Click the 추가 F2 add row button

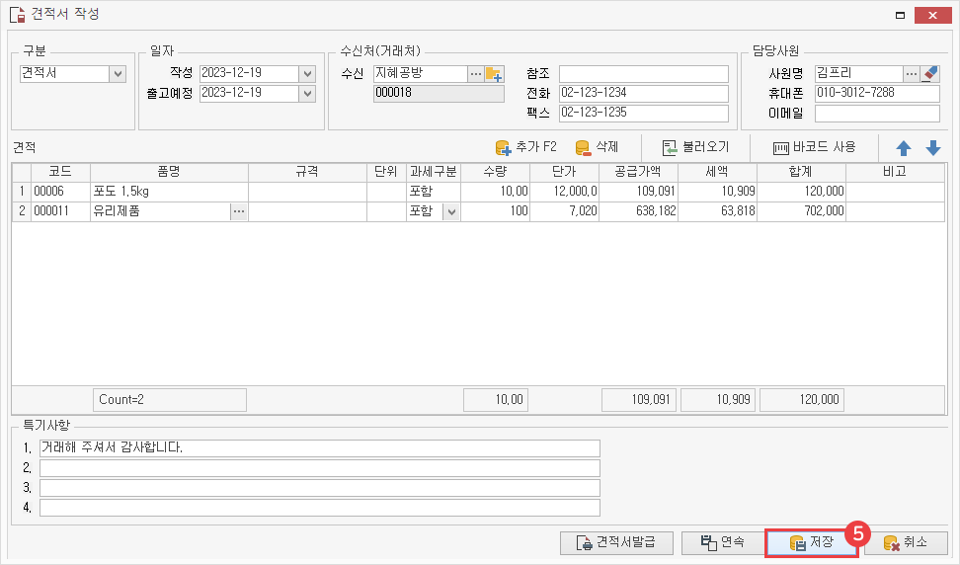point(525,147)
